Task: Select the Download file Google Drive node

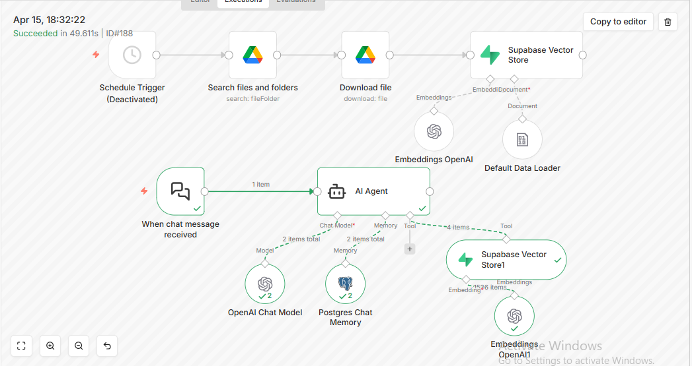Action: [365, 55]
